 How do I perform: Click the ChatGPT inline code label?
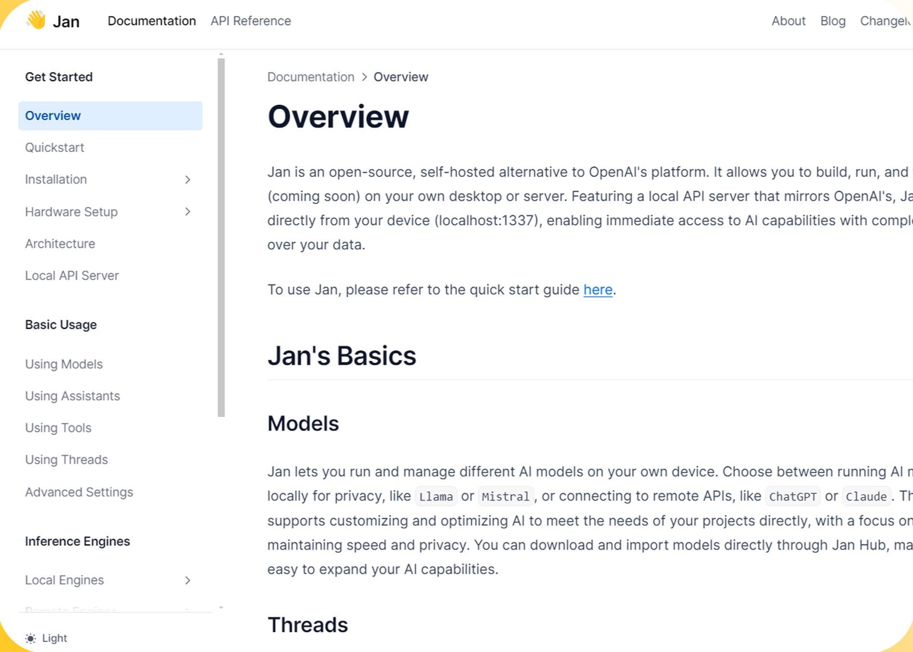click(x=793, y=496)
